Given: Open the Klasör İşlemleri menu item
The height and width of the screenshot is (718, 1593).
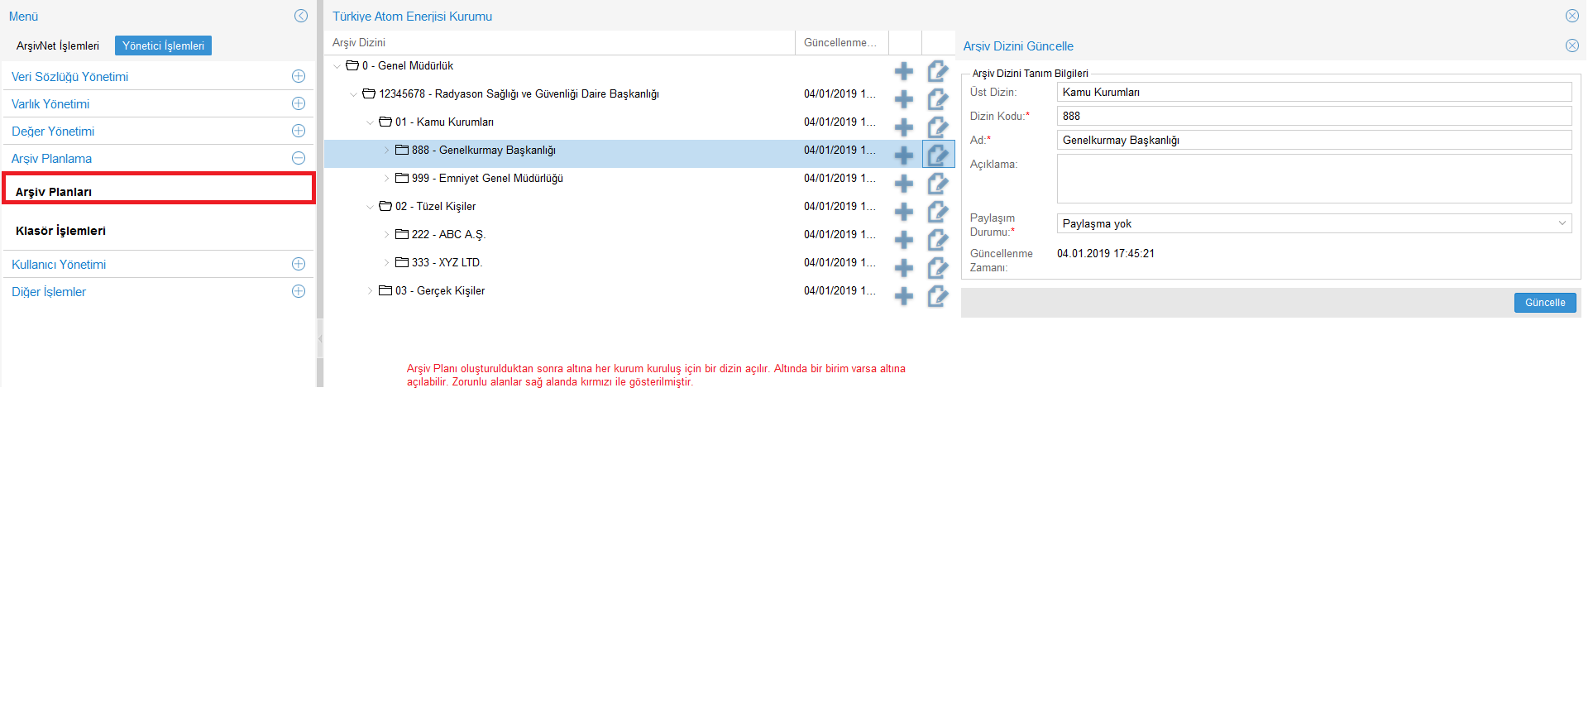Looking at the screenshot, I should coord(60,231).
